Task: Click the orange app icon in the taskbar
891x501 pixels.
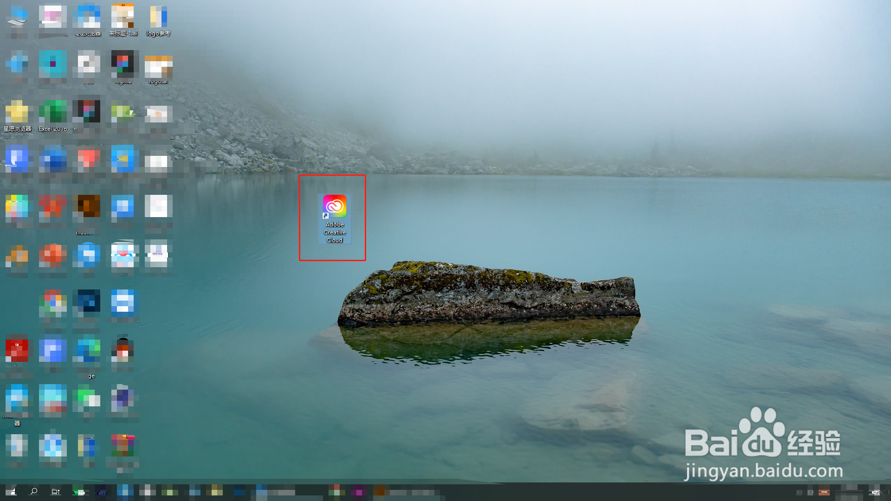Action: pyautogui.click(x=379, y=492)
